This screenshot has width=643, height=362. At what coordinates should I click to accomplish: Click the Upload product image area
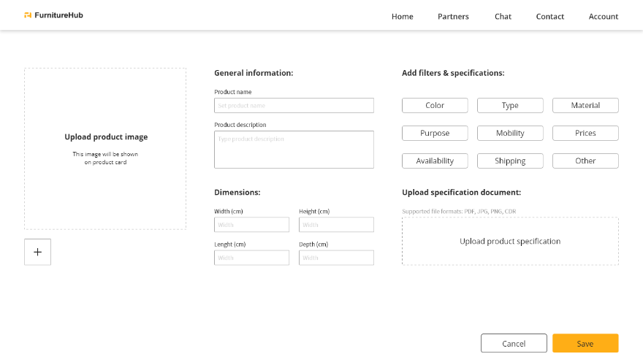coord(105,149)
